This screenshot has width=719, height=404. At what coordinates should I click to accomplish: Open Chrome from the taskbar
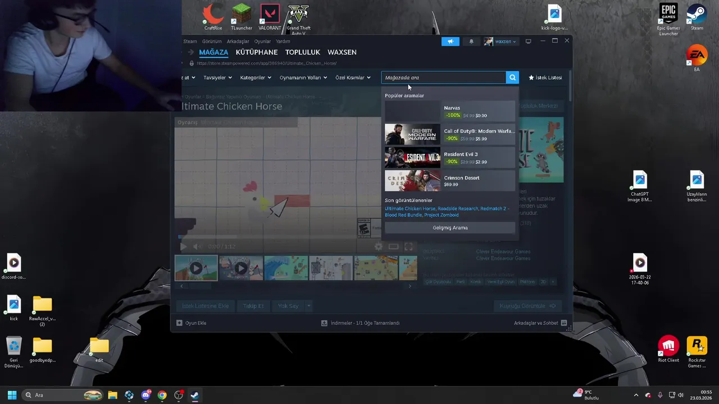[162, 395]
